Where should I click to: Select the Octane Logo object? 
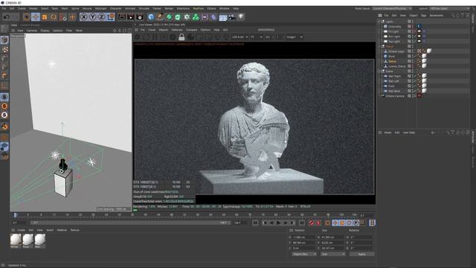pyautogui.click(x=396, y=51)
